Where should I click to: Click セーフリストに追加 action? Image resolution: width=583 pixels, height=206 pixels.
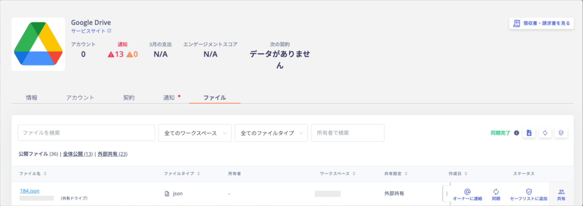click(x=529, y=195)
